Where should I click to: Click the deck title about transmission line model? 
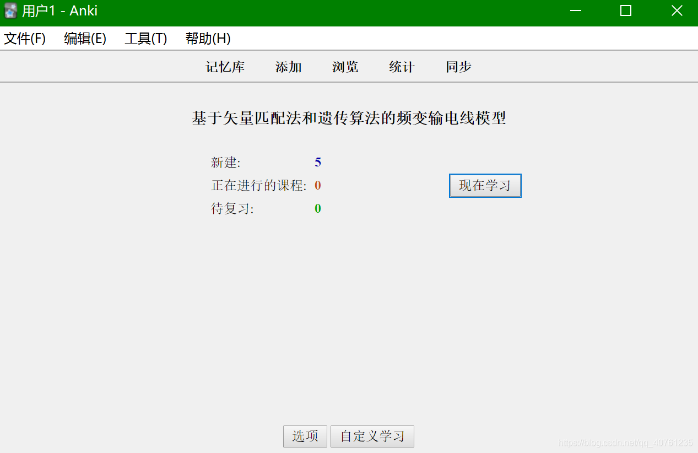click(349, 117)
